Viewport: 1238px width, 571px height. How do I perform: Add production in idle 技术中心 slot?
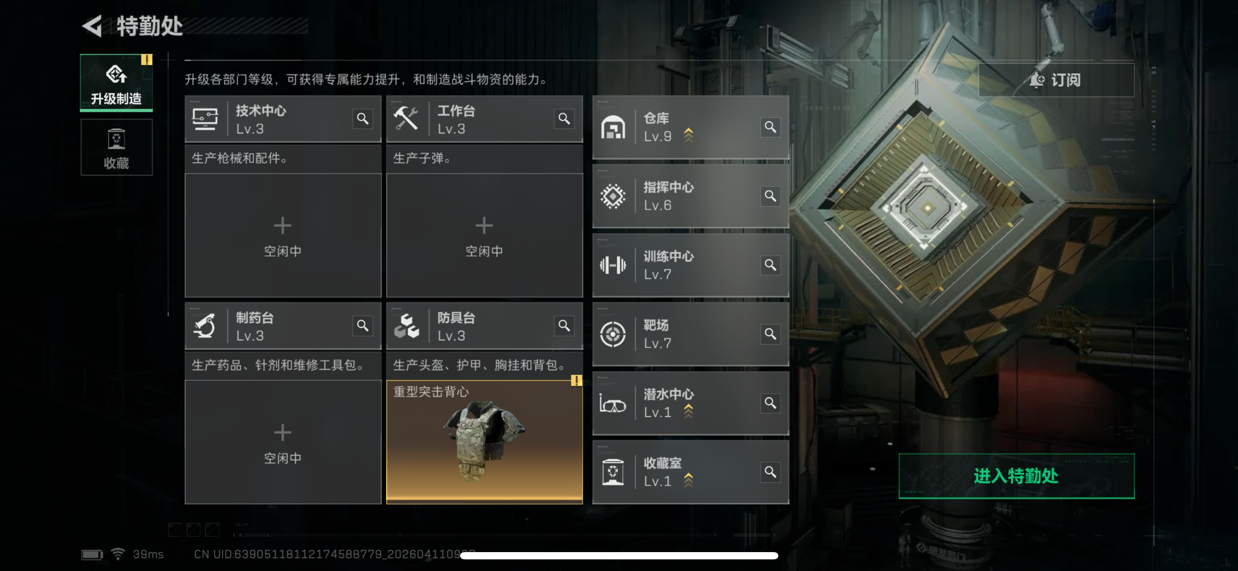point(283,235)
